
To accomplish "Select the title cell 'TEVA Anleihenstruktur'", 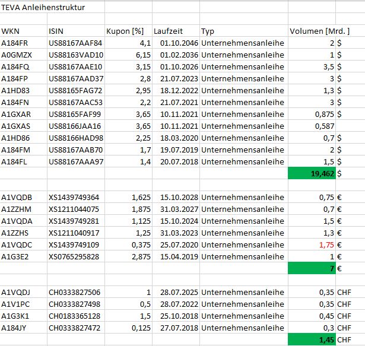I will point(52,7).
